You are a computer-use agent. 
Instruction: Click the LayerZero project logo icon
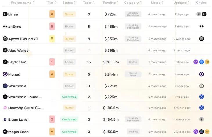(x=5, y=62)
